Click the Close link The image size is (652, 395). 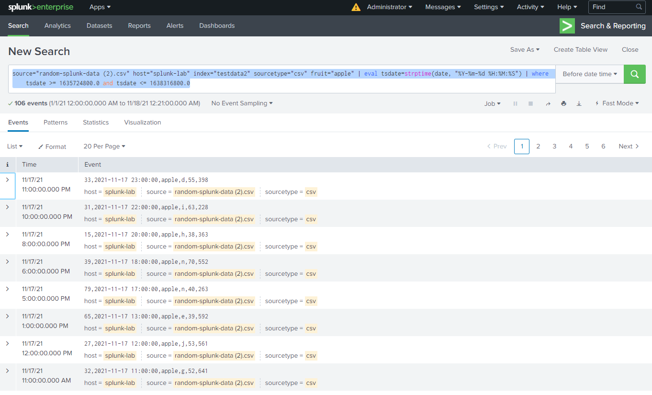tap(630, 50)
